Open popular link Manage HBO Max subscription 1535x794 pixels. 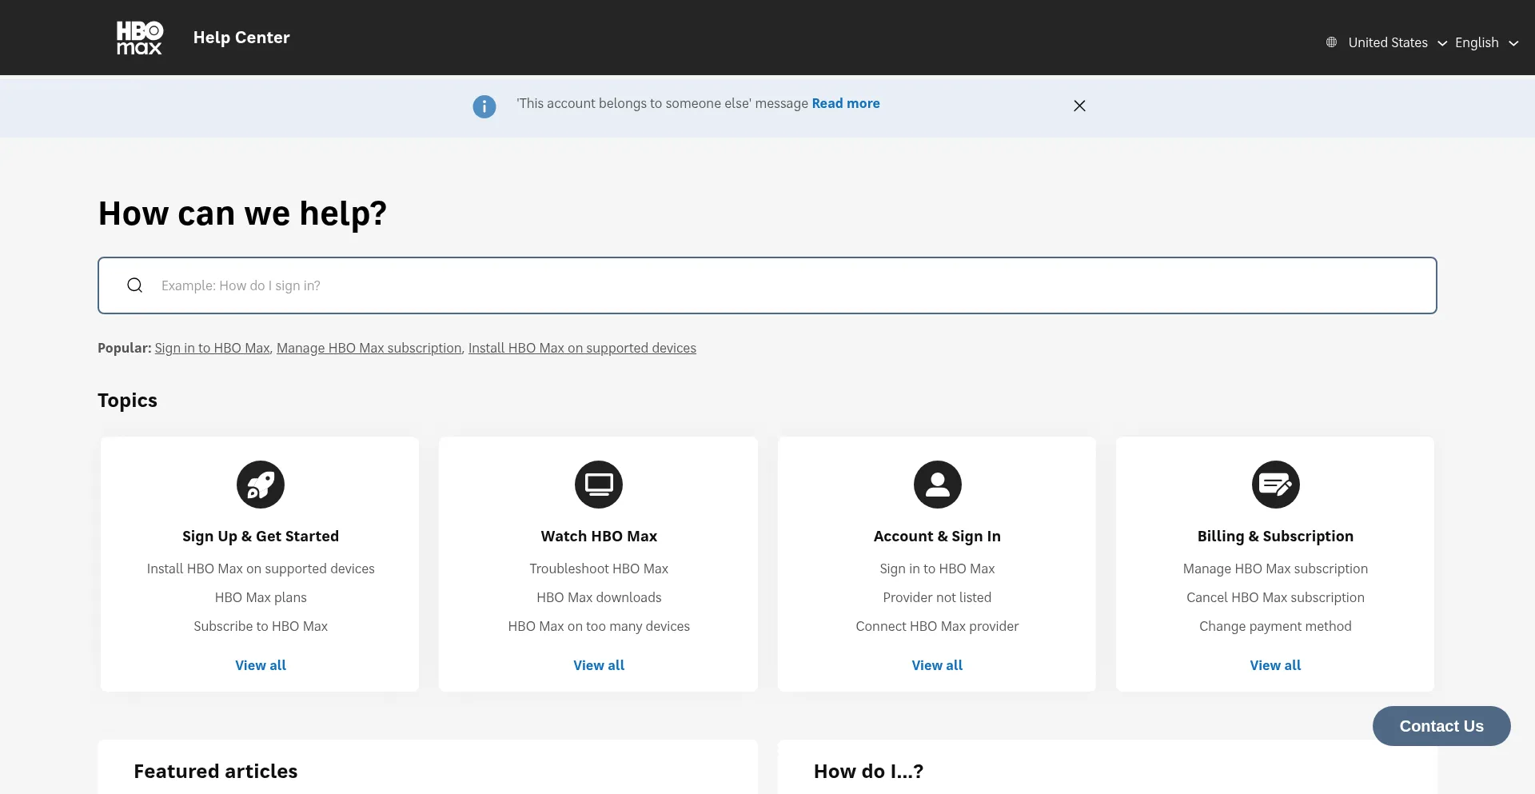tap(369, 348)
